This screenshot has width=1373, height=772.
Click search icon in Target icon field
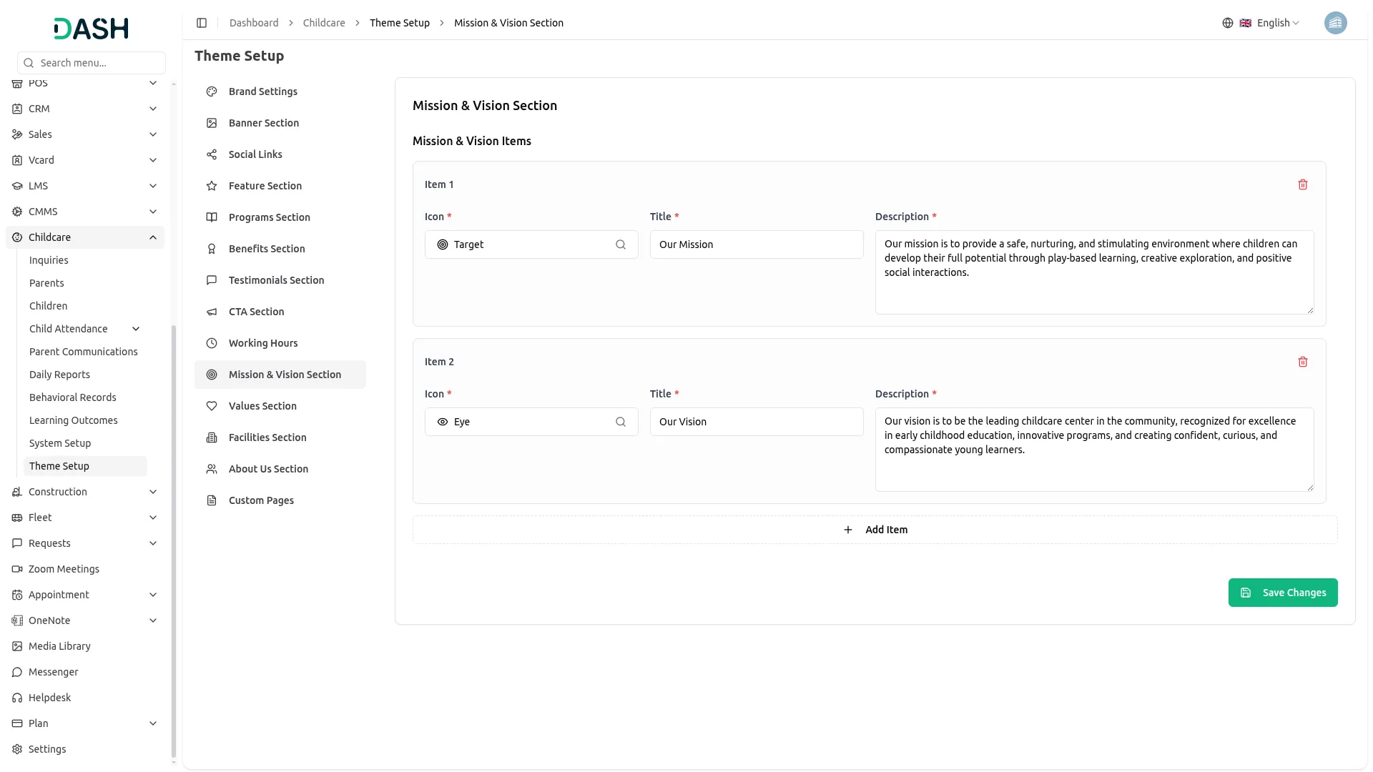620,244
